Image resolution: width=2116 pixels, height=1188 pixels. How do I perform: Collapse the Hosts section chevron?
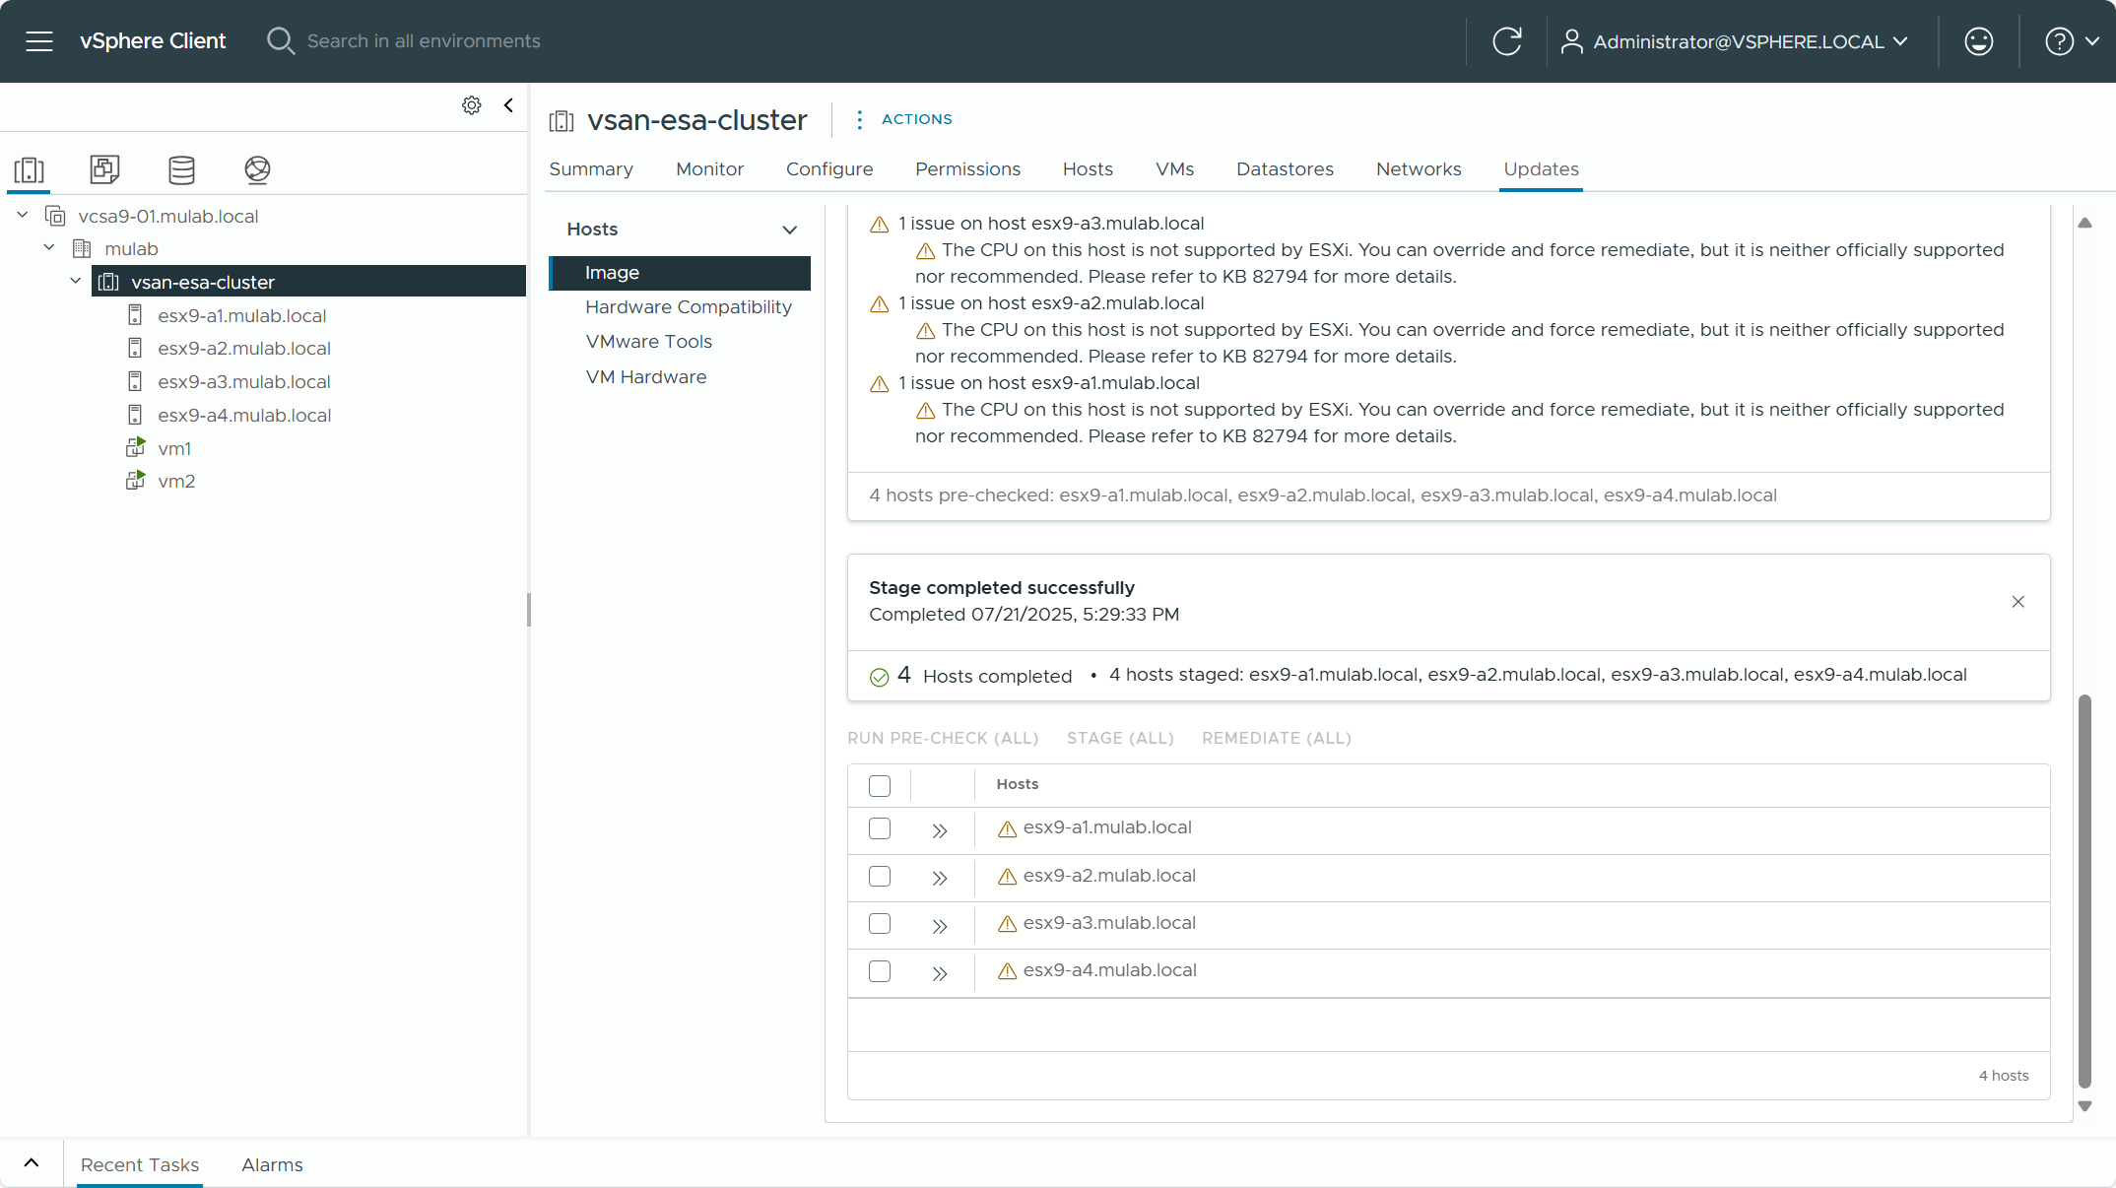click(x=789, y=230)
